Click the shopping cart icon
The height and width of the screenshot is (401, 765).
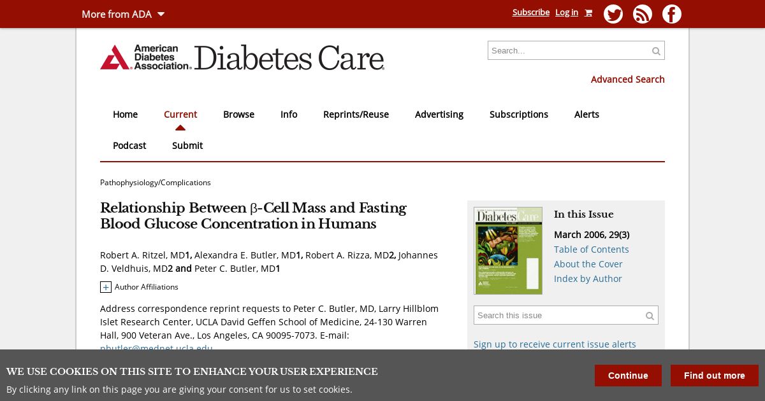pyautogui.click(x=588, y=13)
